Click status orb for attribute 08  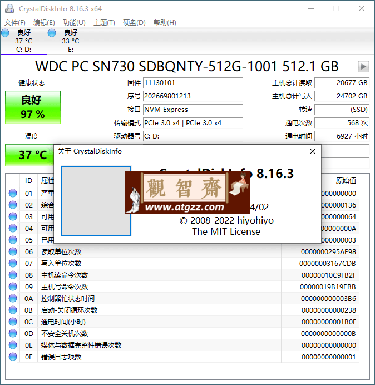coord(13,275)
